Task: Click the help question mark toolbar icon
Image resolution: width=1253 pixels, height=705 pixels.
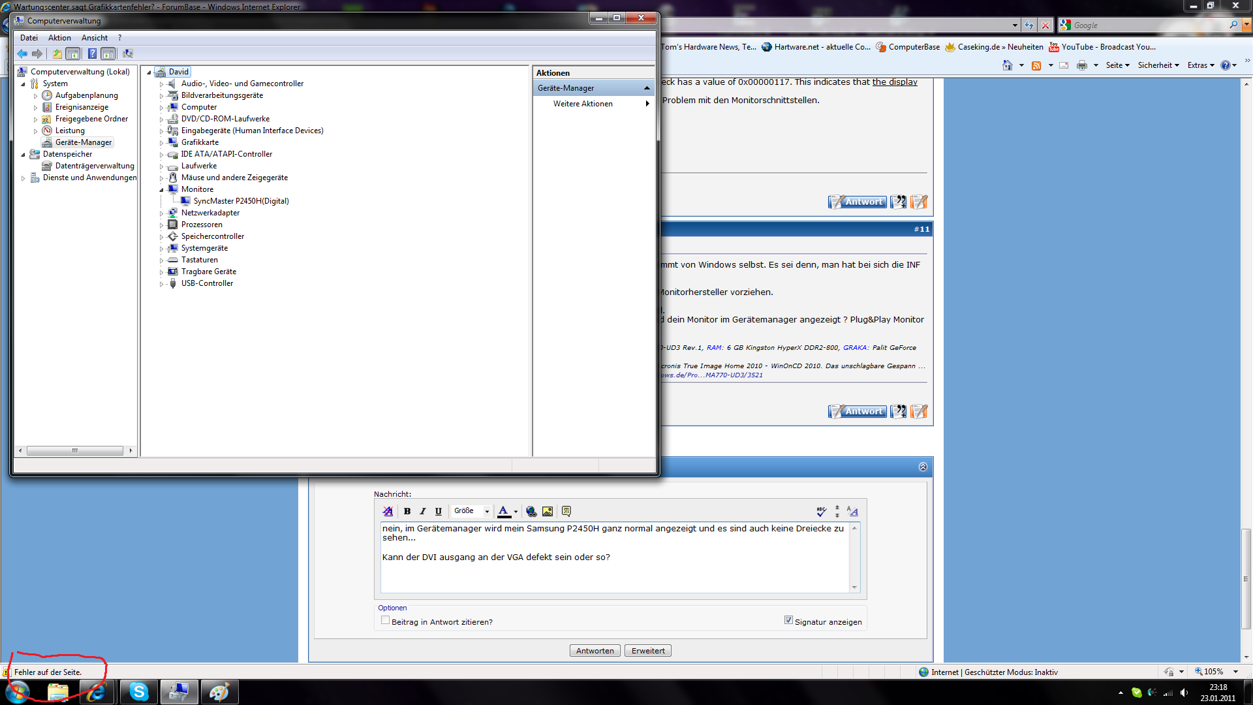Action: 92,54
